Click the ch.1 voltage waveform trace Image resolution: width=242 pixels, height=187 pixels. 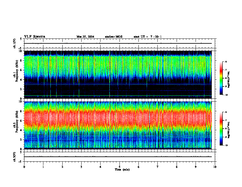(118, 43)
